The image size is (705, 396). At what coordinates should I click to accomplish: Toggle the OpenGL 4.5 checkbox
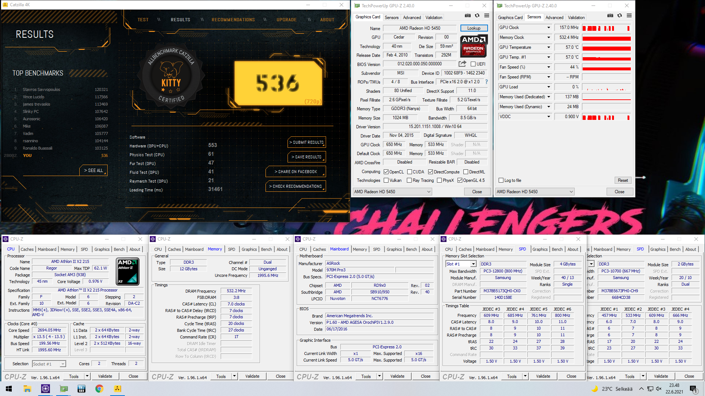(x=460, y=180)
